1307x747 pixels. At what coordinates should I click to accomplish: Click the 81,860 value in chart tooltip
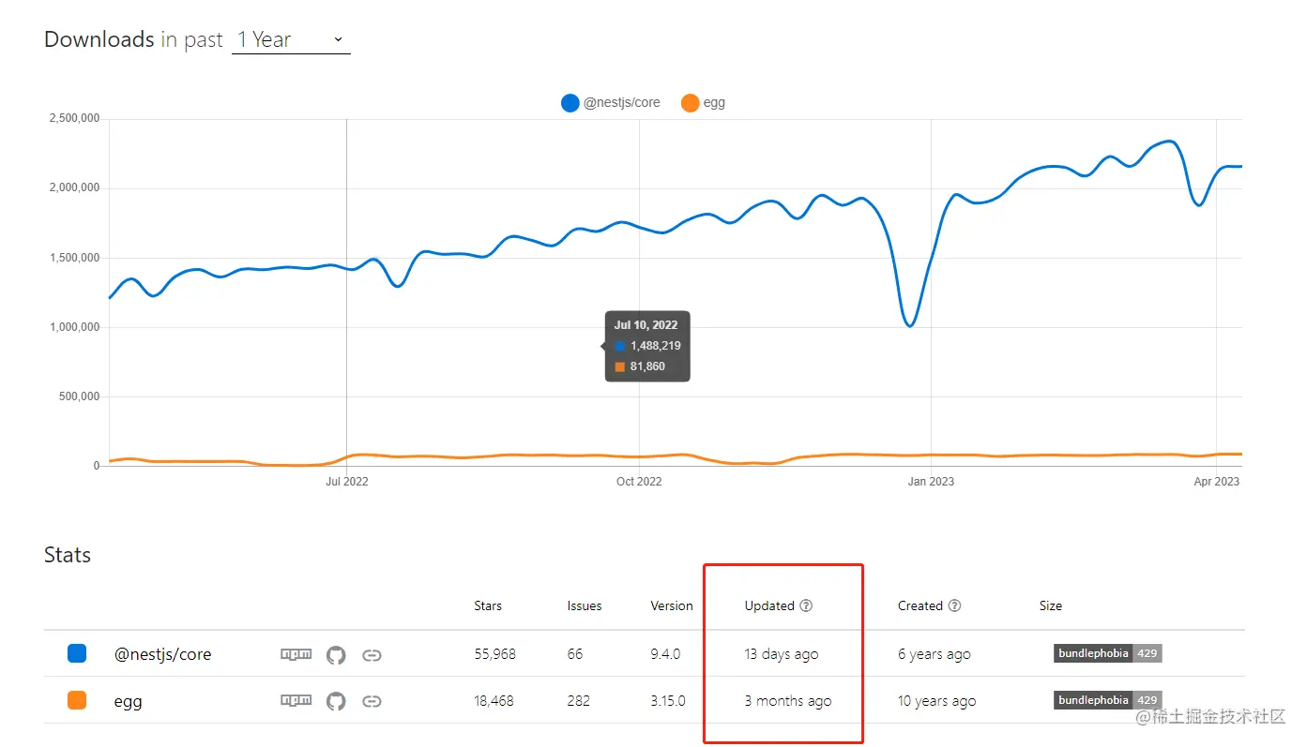pyautogui.click(x=647, y=366)
